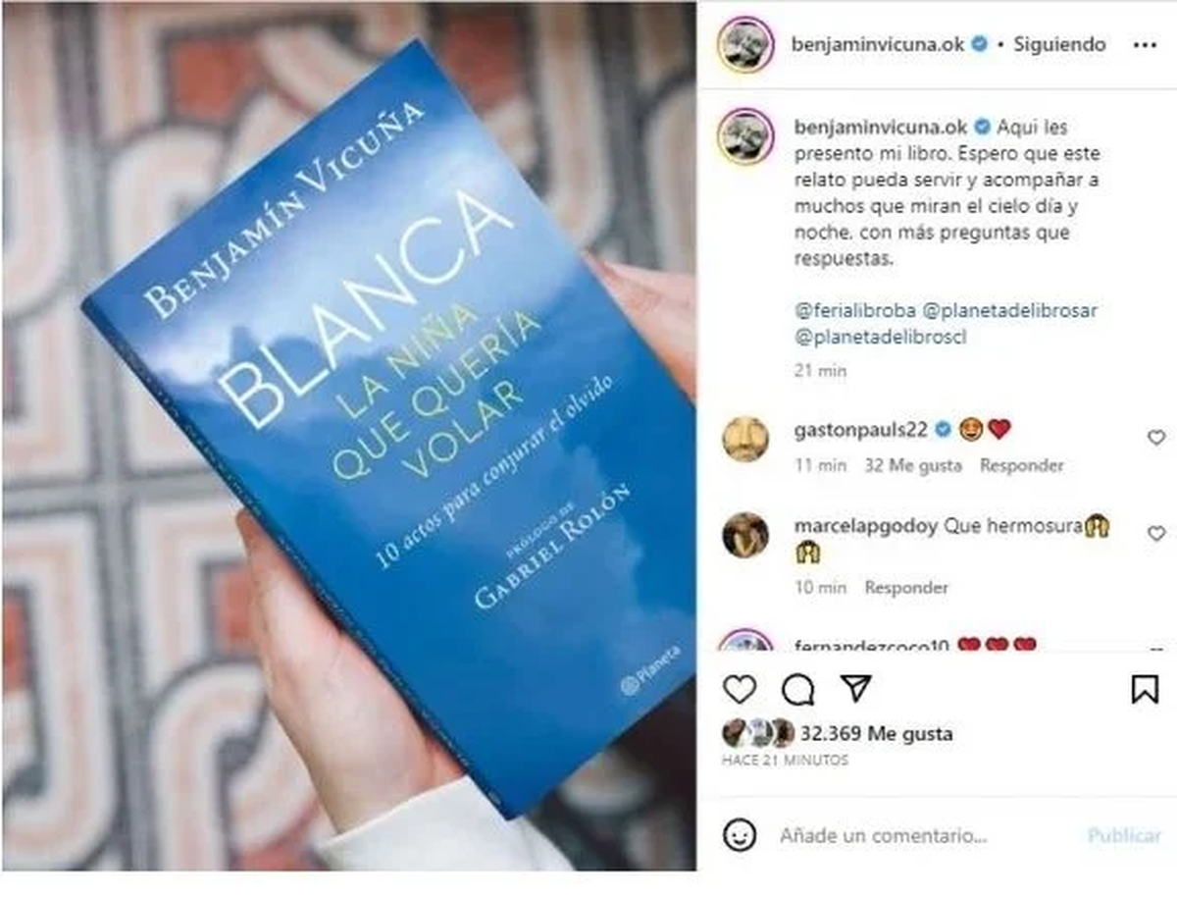1177x898 pixels.
Task: Open the @ferialibroba mention link
Action: click(857, 310)
